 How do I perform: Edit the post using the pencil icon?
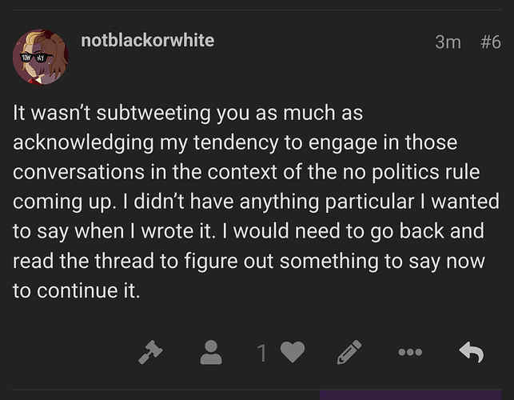point(349,352)
